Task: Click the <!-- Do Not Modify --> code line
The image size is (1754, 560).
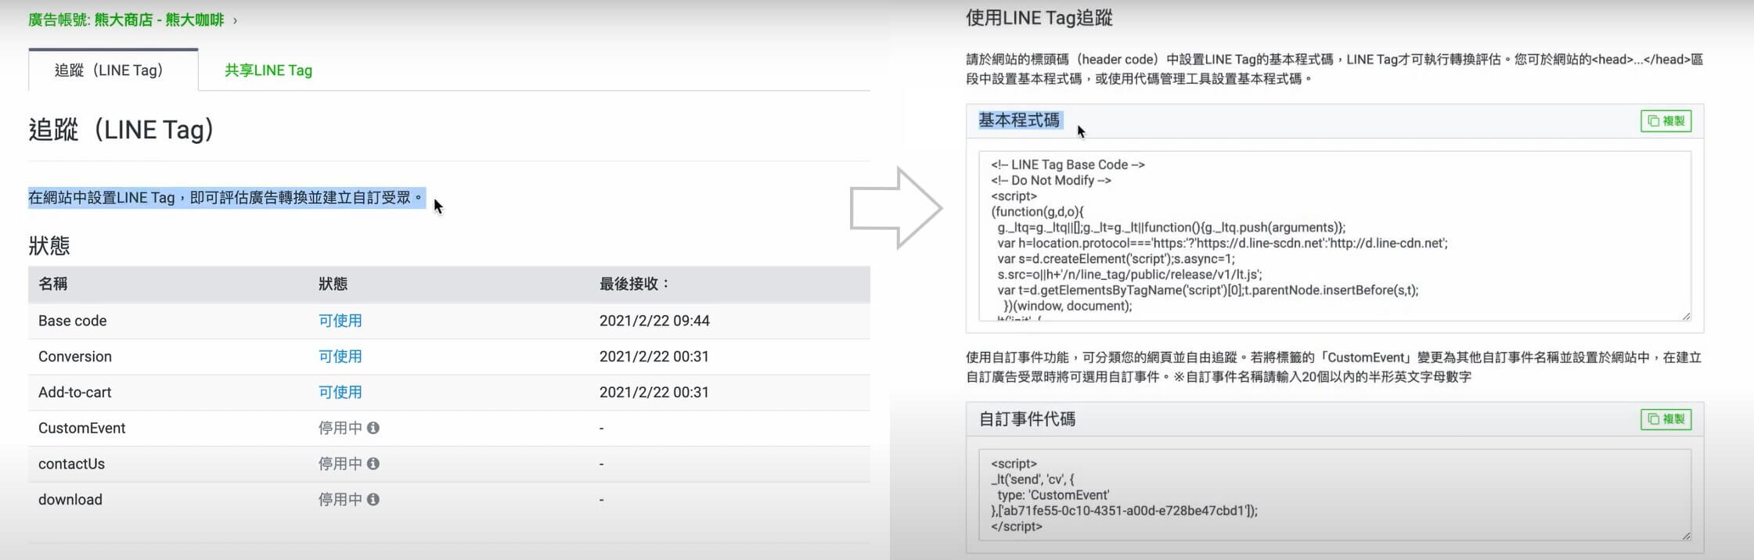Action: [x=1051, y=181]
